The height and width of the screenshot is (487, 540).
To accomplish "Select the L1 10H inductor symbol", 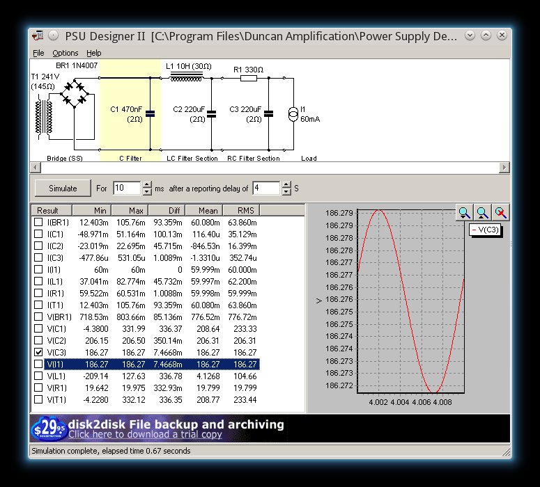I will 186,77.
